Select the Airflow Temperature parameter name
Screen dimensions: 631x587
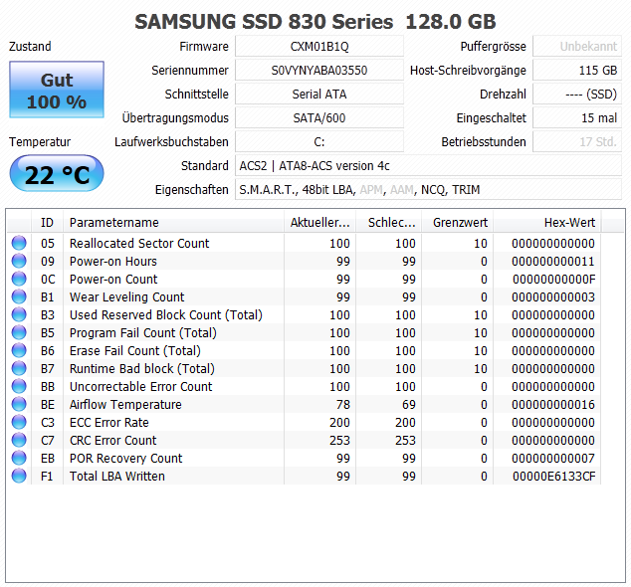125,404
